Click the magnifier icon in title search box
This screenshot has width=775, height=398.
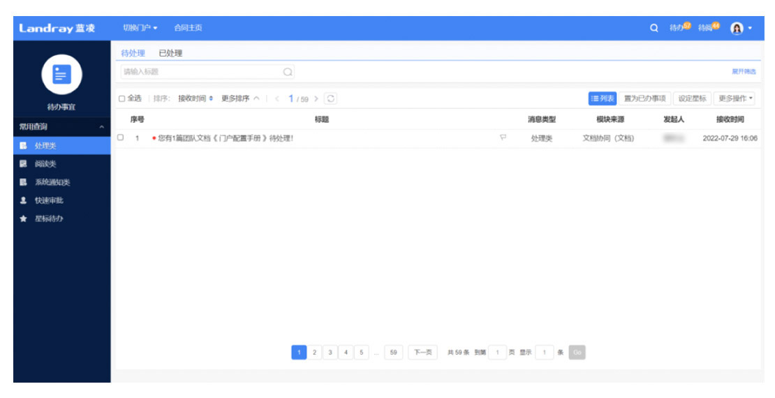[287, 72]
